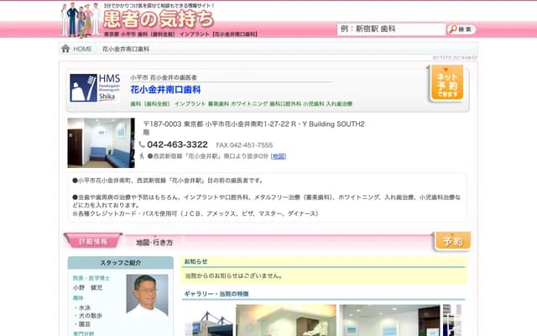Click the 犬の散歩 hobby entry

tap(91, 316)
